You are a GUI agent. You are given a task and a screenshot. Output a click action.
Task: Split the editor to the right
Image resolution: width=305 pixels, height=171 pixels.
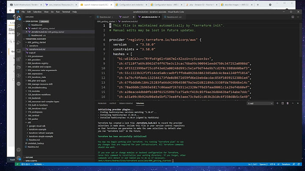pyautogui.click(x=293, y=17)
